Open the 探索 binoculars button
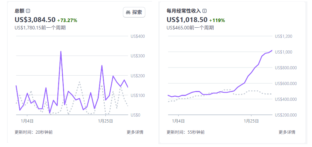 (134, 12)
